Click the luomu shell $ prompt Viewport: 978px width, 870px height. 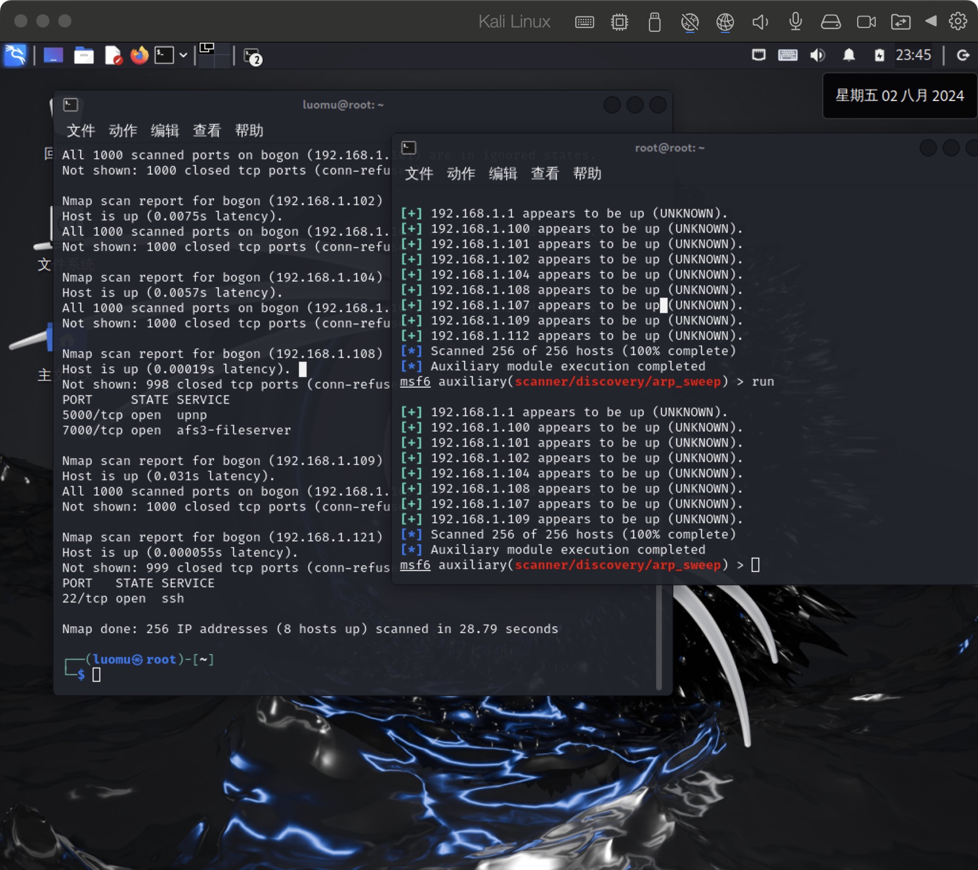point(81,674)
